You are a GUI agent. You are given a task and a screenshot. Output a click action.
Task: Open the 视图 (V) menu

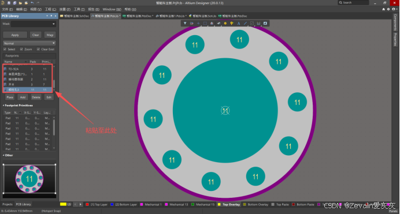click(x=36, y=9)
